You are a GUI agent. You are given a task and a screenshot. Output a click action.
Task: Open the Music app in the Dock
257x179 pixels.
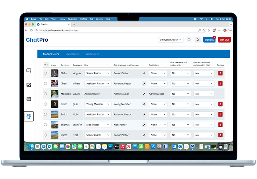tap(123, 146)
